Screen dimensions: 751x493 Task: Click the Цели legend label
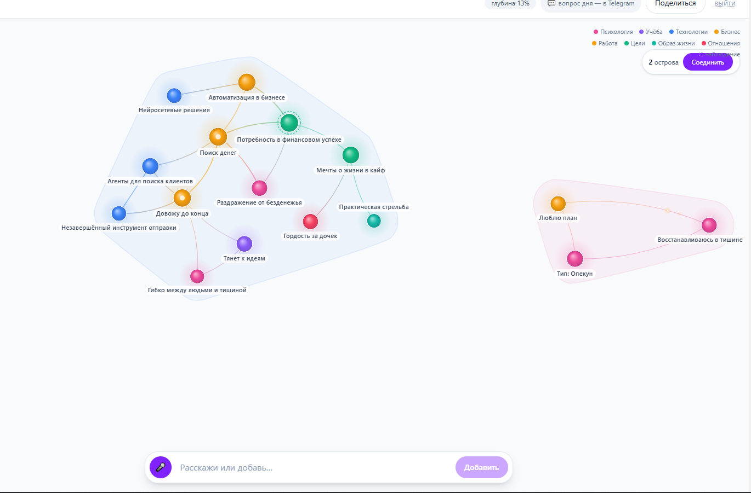638,43
